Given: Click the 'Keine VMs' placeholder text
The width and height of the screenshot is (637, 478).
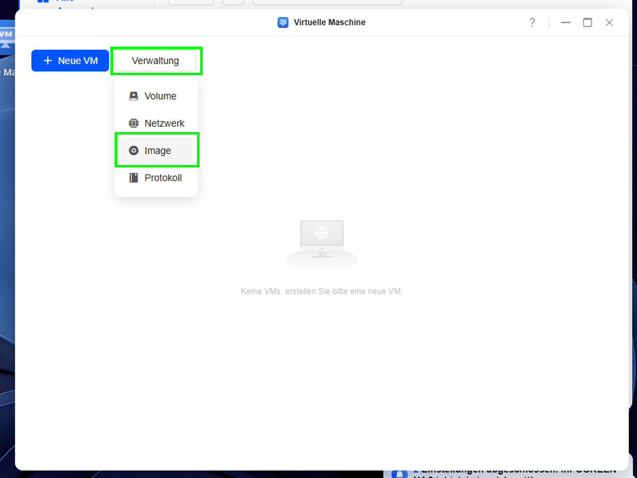Looking at the screenshot, I should (322, 291).
